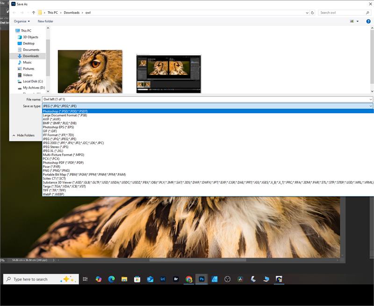Collapse the Hide Folders toggle
The height and width of the screenshot is (306, 374).
tap(23, 135)
